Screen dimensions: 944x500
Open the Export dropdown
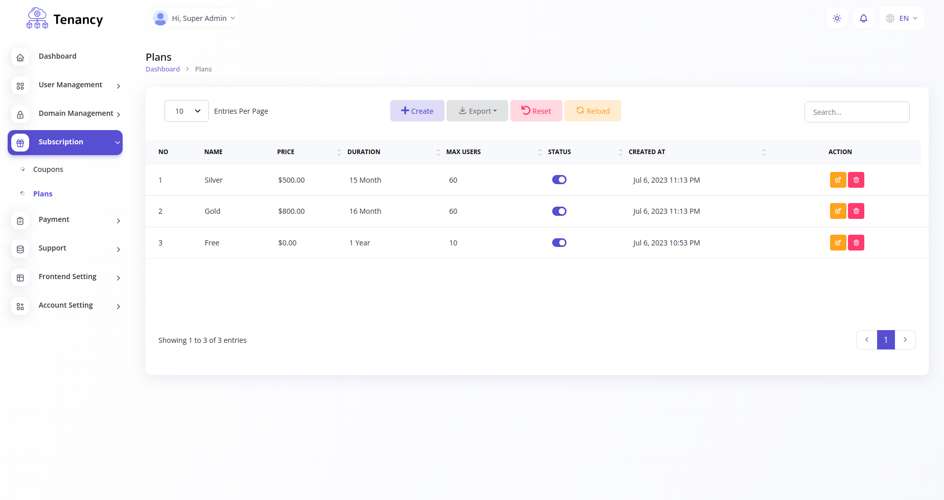478,111
